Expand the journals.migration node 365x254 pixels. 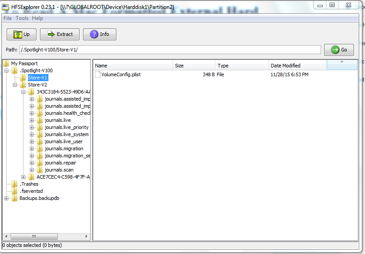[32, 149]
